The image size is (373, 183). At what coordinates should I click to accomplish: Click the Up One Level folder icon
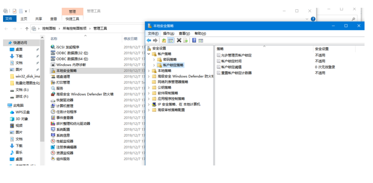coord(164,40)
